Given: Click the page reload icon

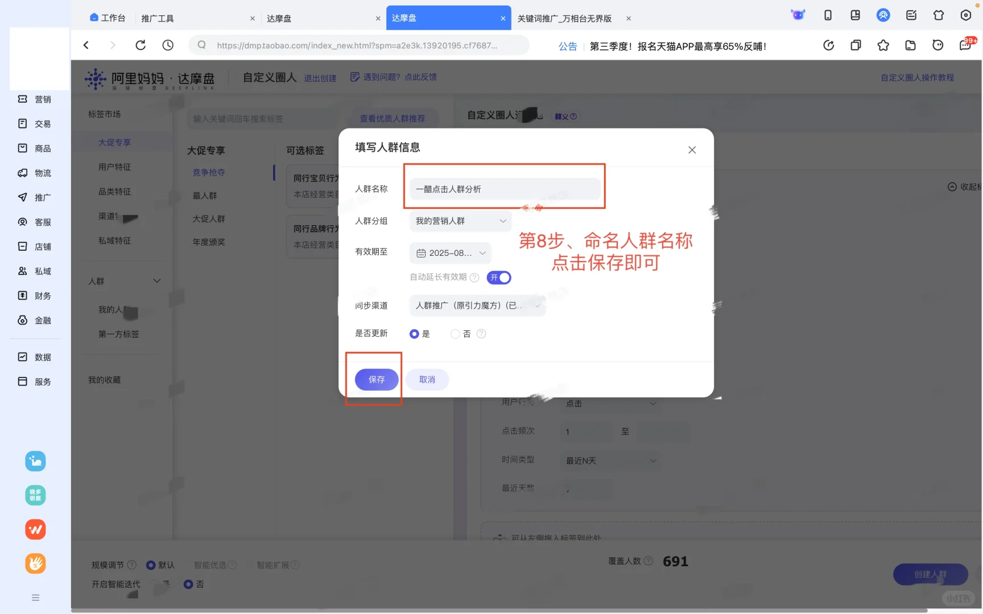Looking at the screenshot, I should click(x=141, y=45).
